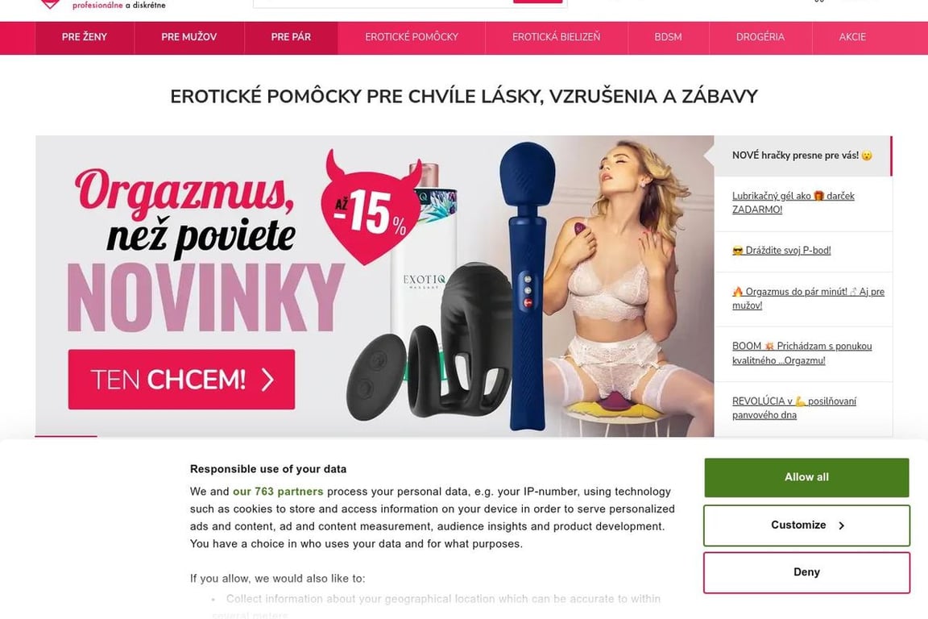Click the arrow on the TEN CHCEM! button

(267, 380)
